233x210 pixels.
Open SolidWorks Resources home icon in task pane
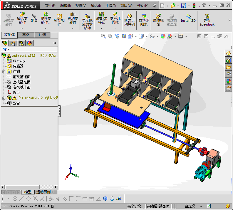228,53
